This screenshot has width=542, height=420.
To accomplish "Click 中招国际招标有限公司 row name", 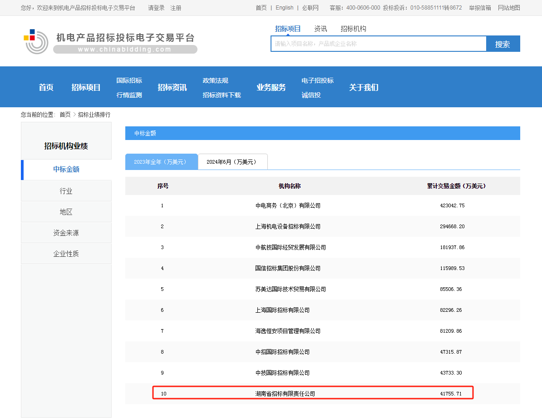I will pyautogui.click(x=282, y=352).
